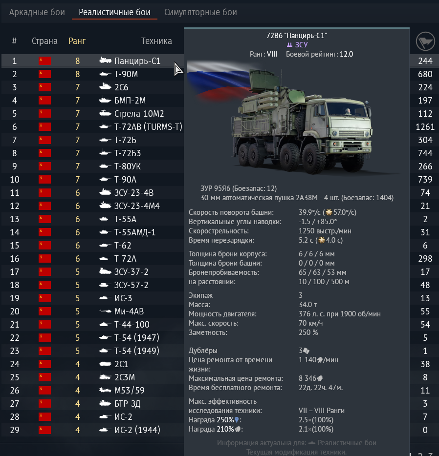Select the 2С3М vehicle name

click(125, 377)
